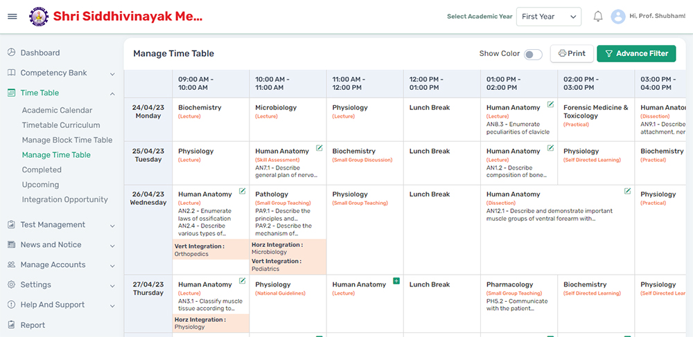
Task: Click edit icon on Wednesday Dissection session
Action: (x=628, y=192)
